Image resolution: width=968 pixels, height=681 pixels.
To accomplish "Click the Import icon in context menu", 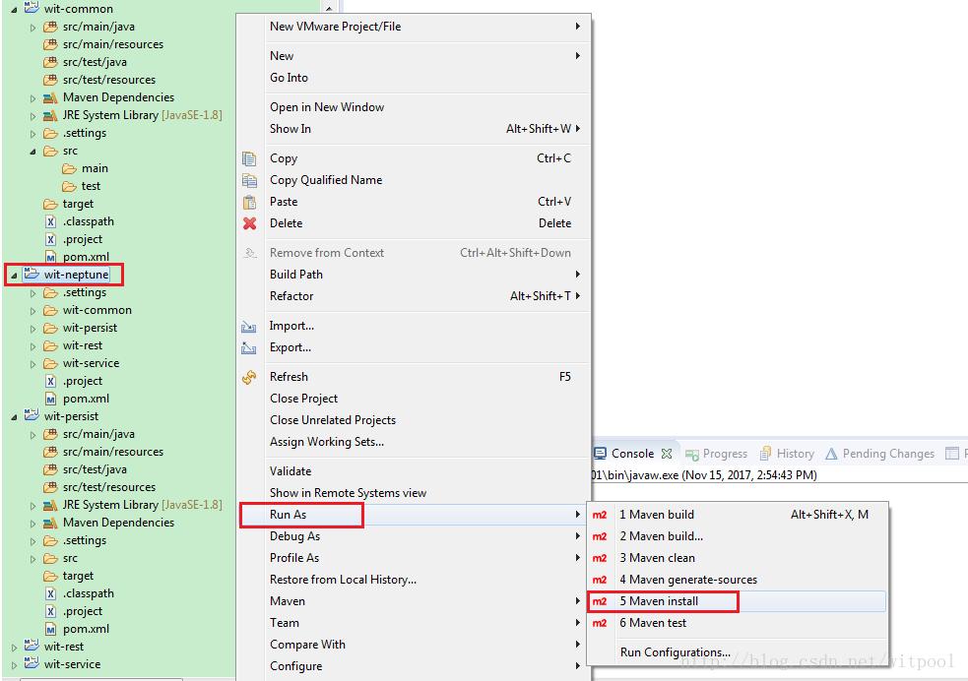I will click(249, 326).
